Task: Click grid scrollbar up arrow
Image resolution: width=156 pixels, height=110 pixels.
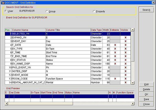Action: click(x=133, y=30)
